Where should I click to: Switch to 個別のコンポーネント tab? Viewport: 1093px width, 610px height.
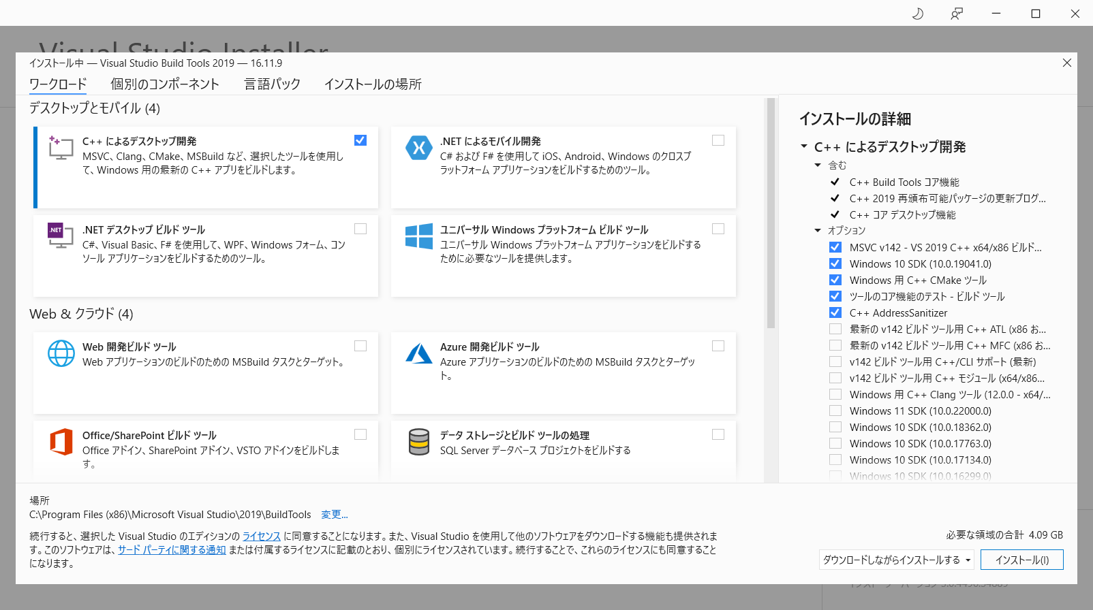(x=165, y=84)
